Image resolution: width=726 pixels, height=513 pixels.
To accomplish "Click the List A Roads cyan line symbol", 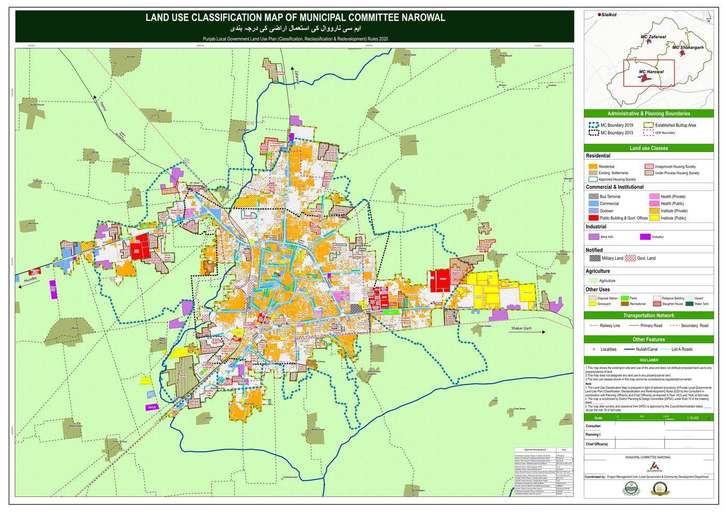I will pyautogui.click(x=665, y=350).
